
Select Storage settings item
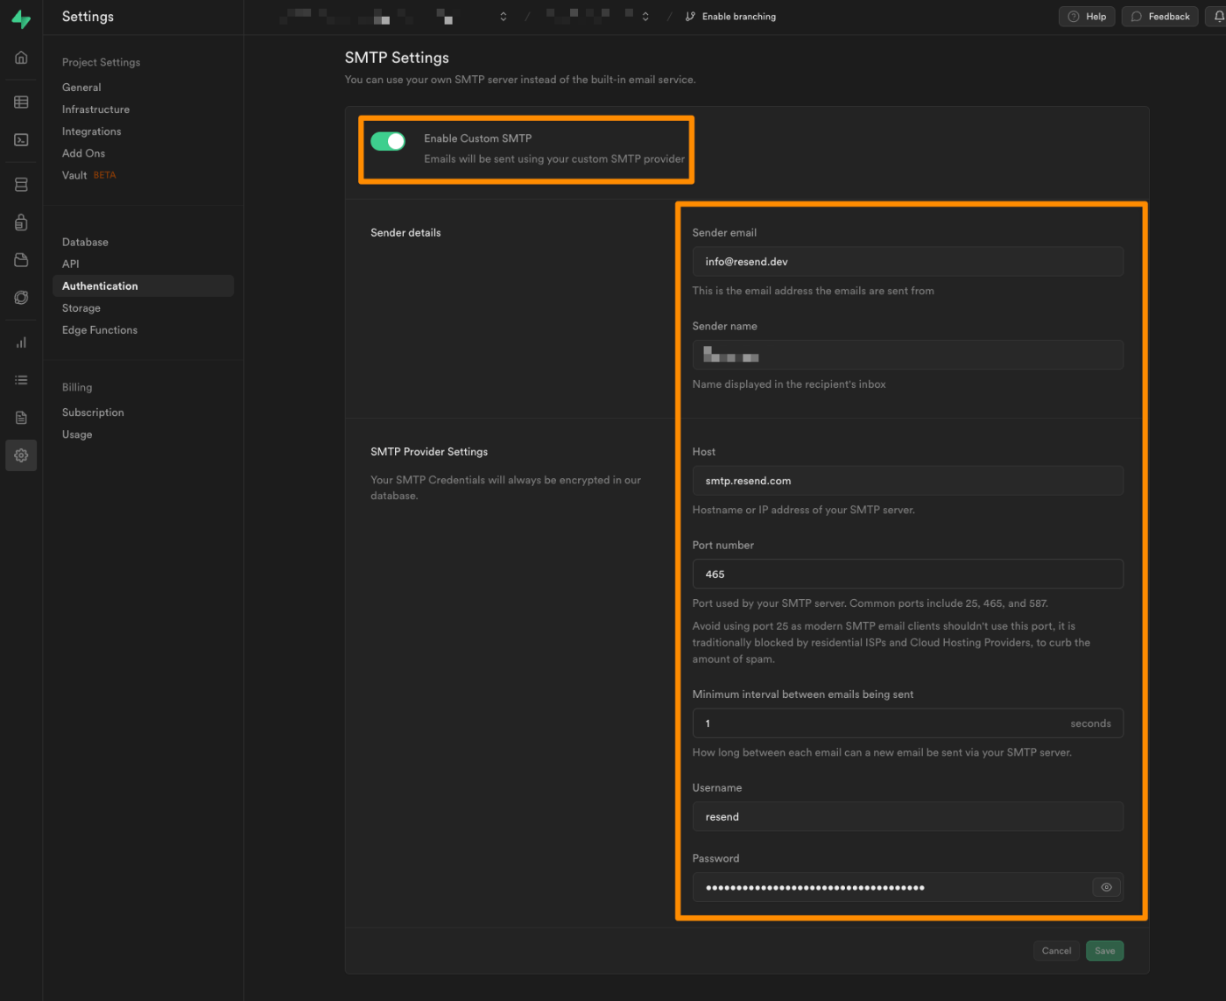click(81, 308)
